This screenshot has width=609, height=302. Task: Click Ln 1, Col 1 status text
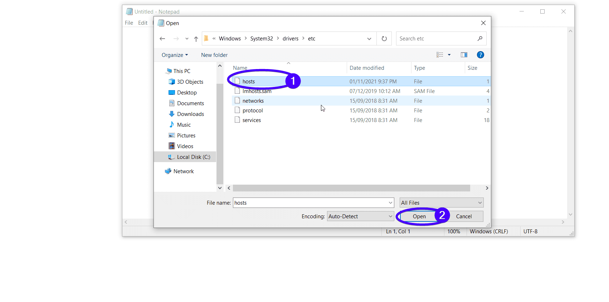pos(398,232)
